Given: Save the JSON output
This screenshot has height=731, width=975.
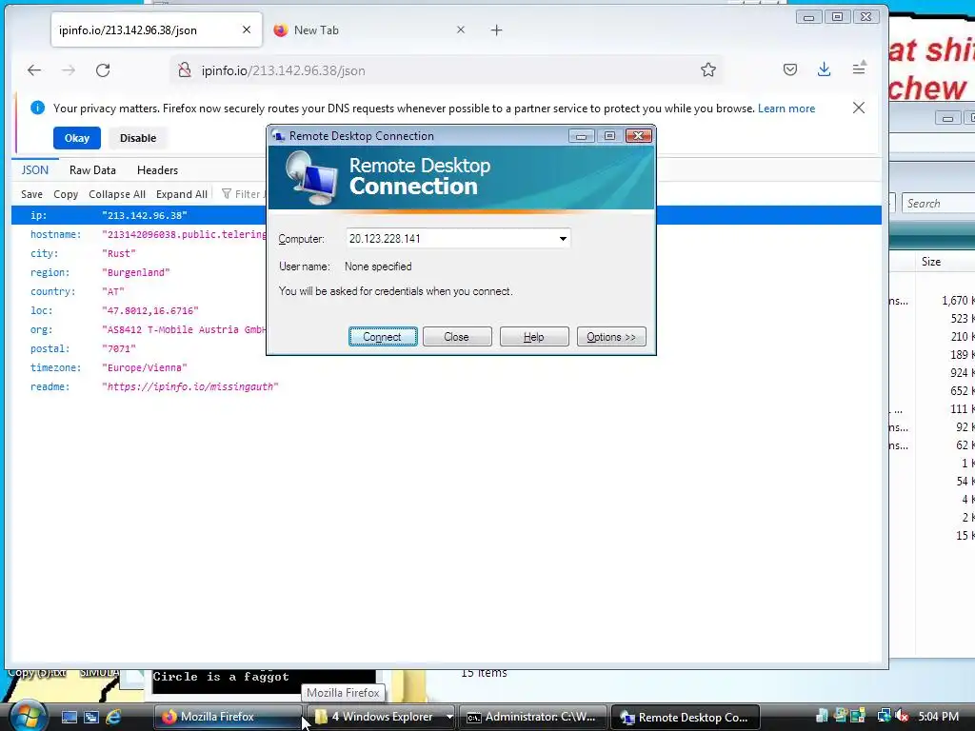Looking at the screenshot, I should [31, 194].
